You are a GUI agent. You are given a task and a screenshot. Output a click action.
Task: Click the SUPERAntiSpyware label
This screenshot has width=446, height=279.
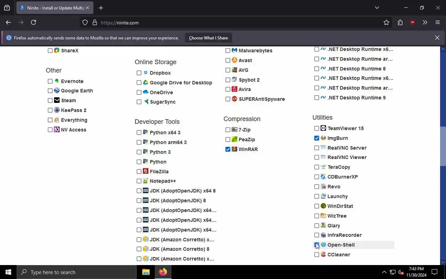pyautogui.click(x=262, y=99)
